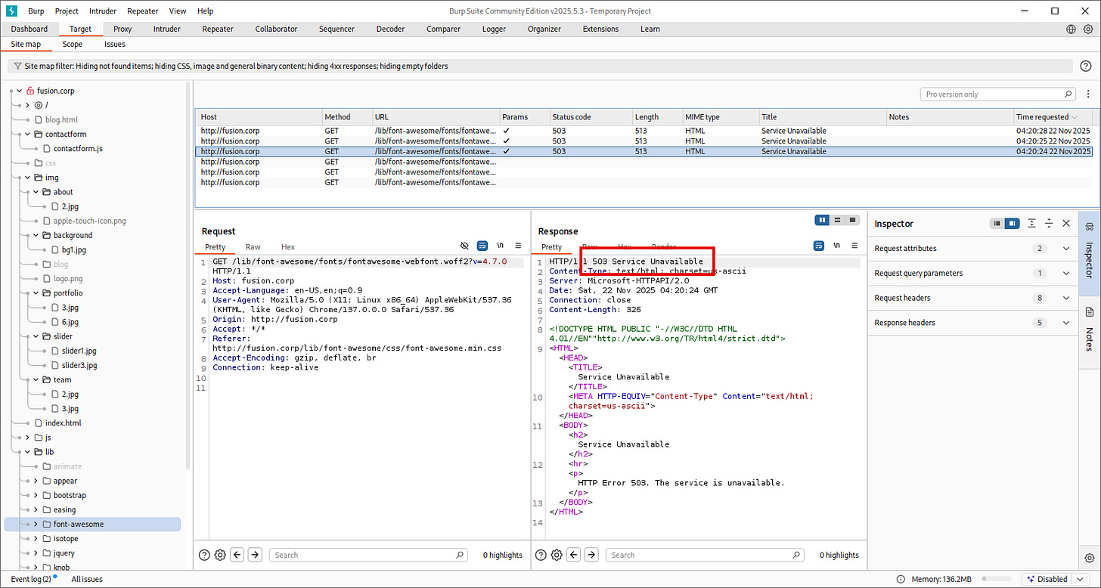Switch to side-by-side request/response layout
The image size is (1101, 588).
(822, 220)
